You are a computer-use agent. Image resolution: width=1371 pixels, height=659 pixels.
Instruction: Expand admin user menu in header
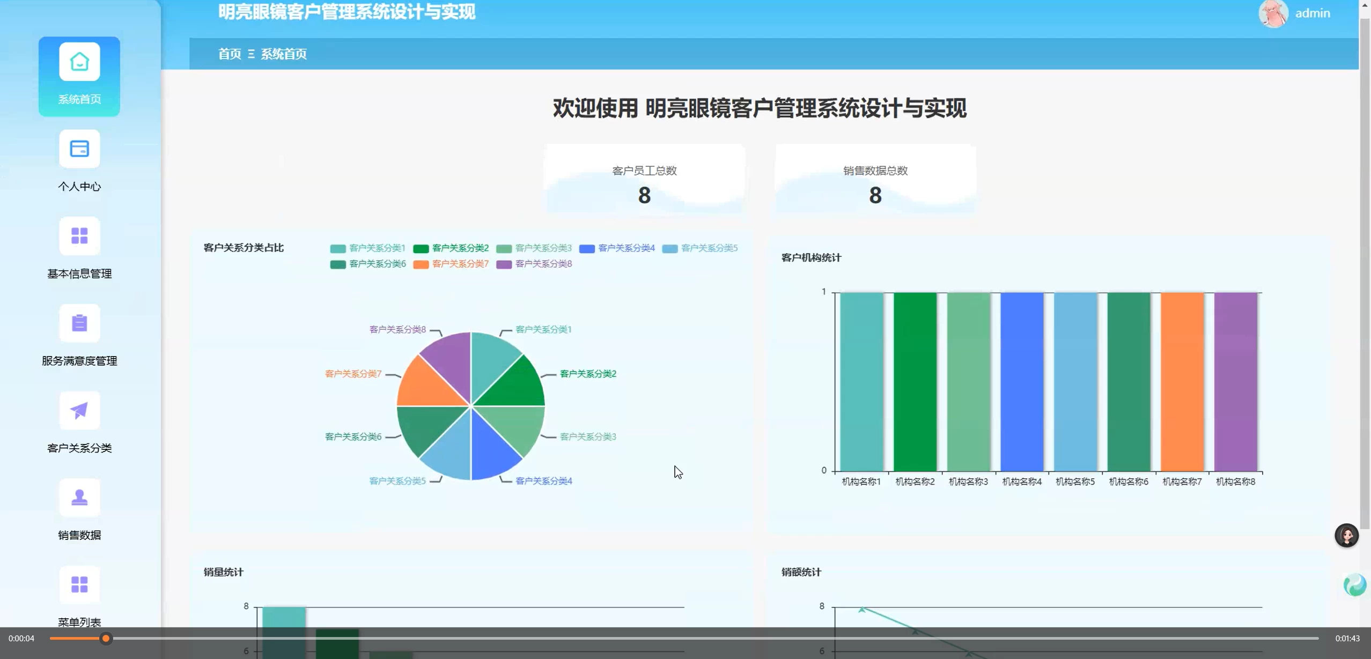pyautogui.click(x=1312, y=13)
